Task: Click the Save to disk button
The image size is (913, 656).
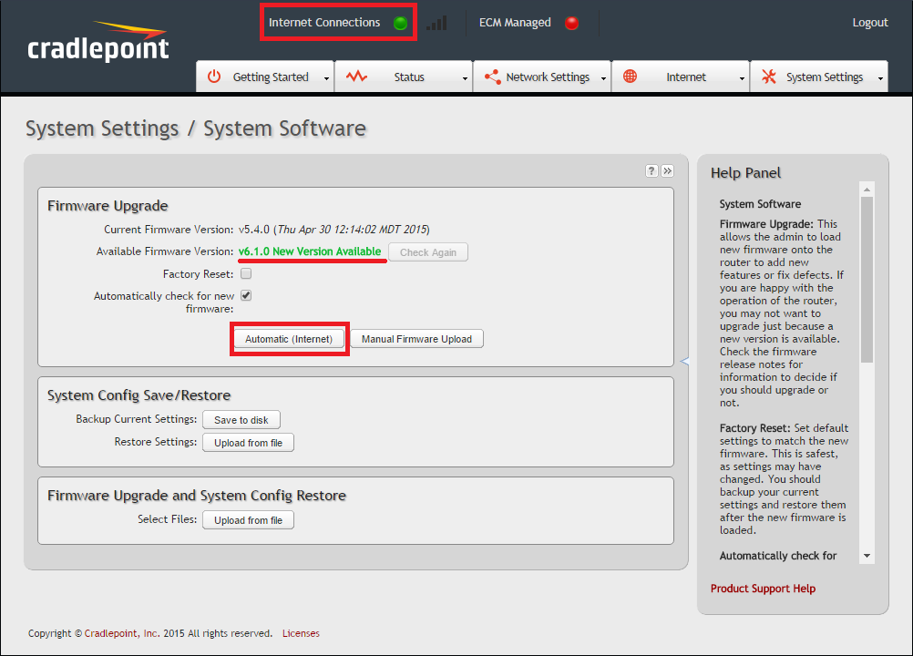Action: [x=241, y=420]
